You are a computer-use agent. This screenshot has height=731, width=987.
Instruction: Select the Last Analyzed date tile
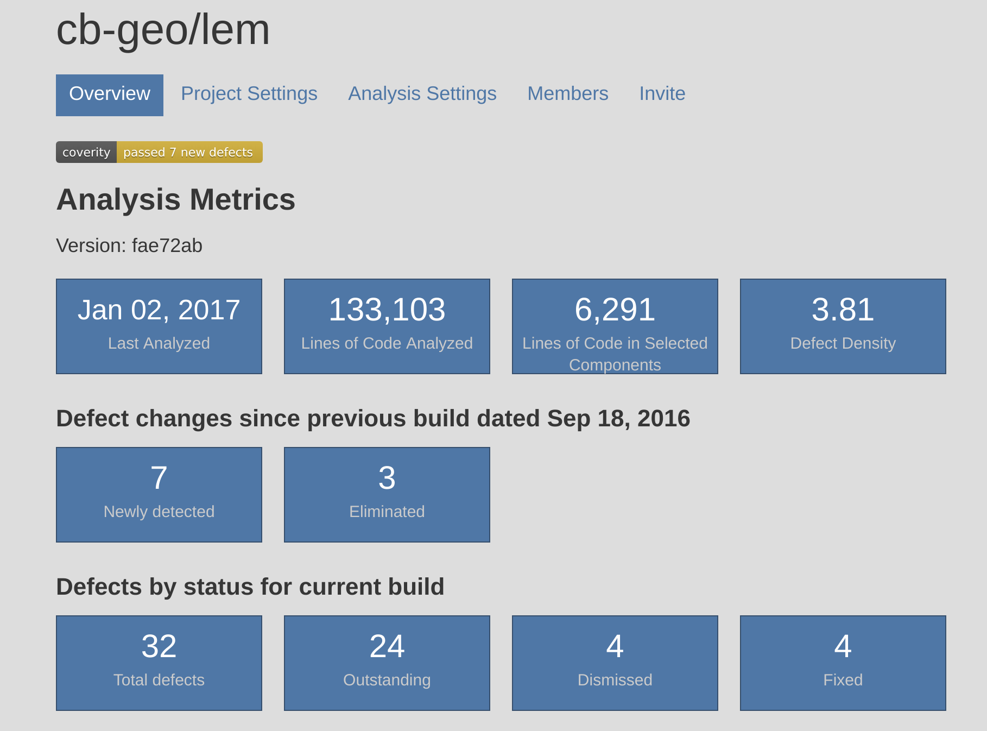[159, 326]
